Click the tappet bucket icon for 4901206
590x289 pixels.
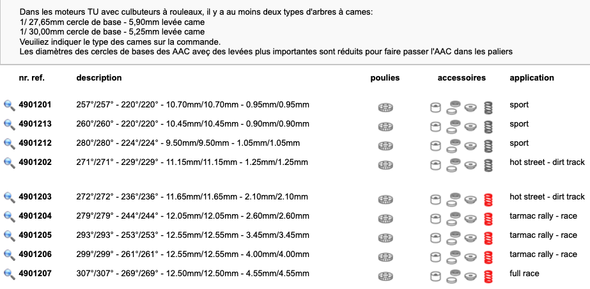(x=435, y=257)
